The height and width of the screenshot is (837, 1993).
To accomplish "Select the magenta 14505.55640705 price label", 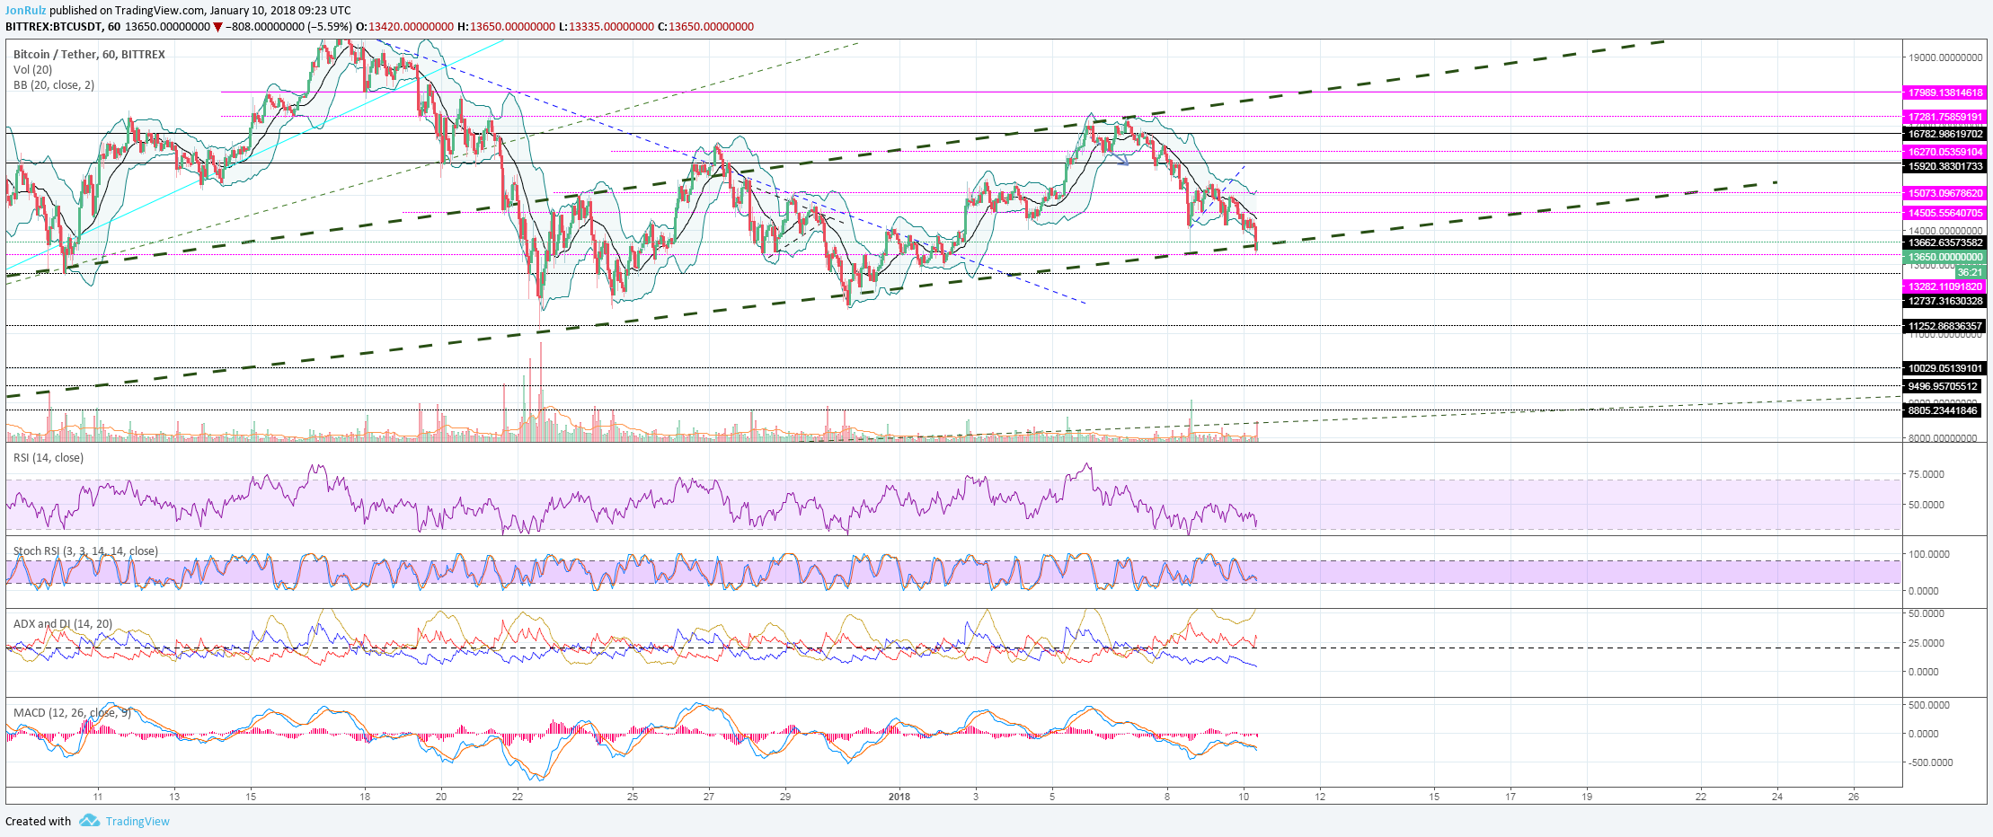I will click(1944, 213).
